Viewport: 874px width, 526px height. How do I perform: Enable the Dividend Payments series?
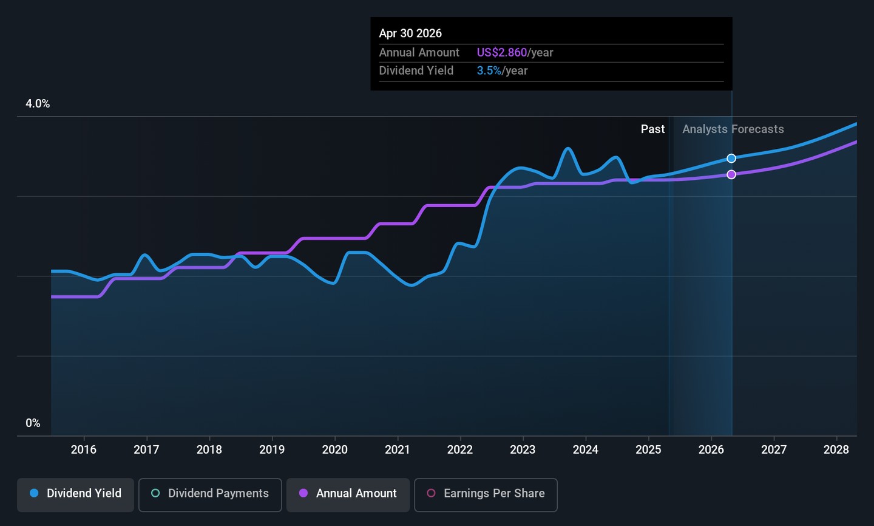pos(210,494)
